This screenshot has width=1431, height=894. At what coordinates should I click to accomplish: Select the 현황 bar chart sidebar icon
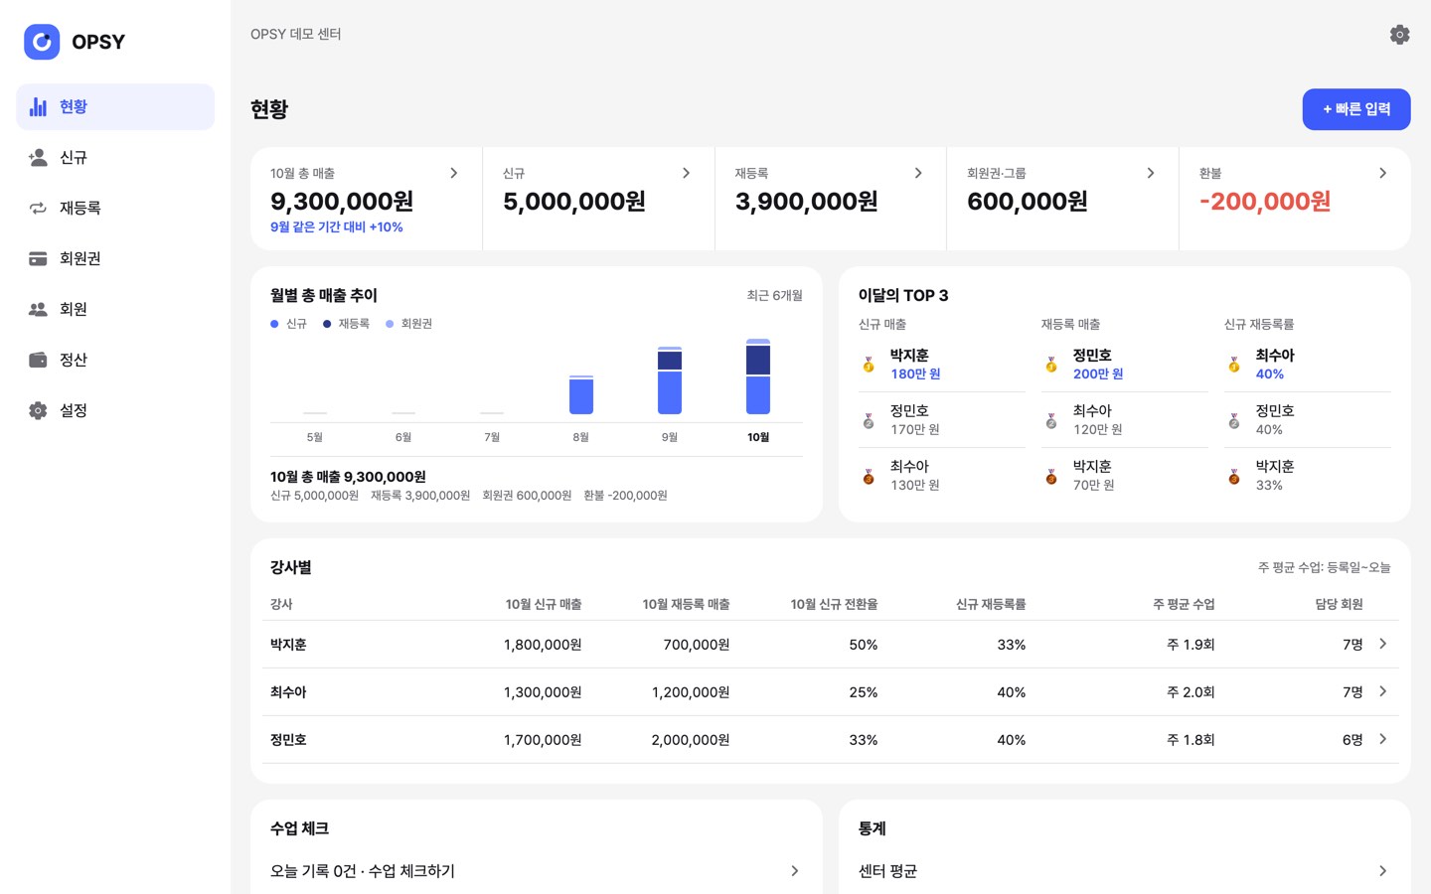(38, 106)
